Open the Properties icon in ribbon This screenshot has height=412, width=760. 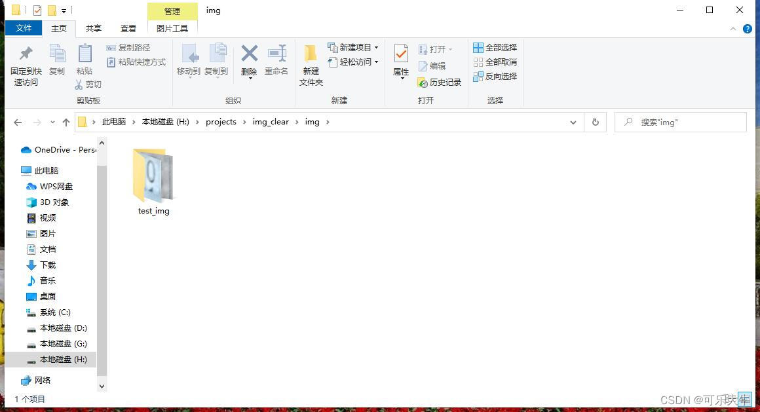coord(401,54)
